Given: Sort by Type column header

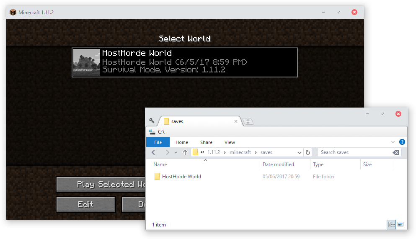Looking at the screenshot, I should 318,164.
